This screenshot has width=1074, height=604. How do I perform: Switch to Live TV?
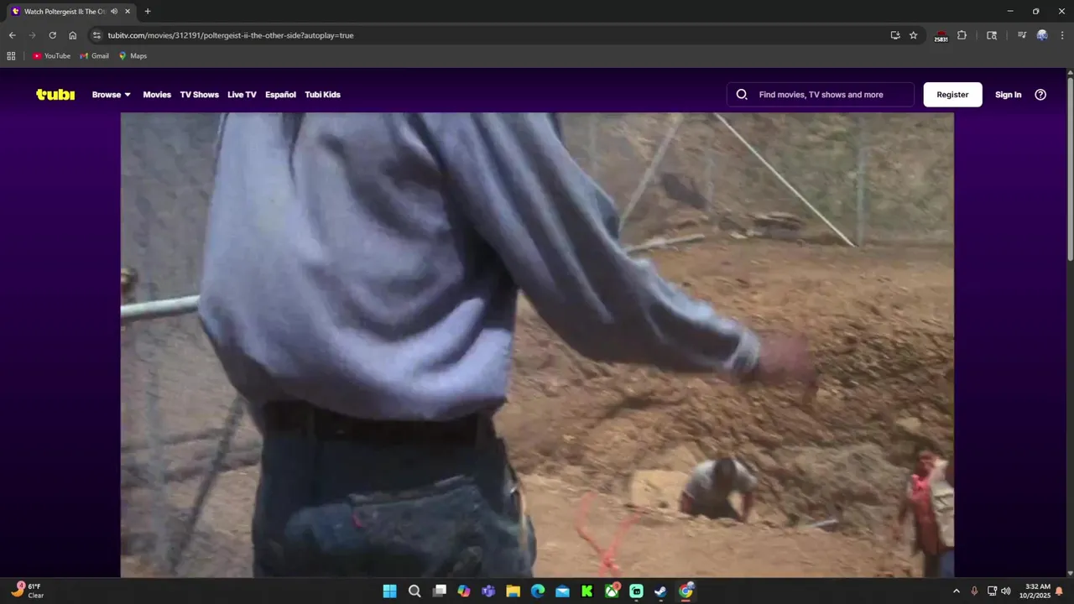[x=242, y=95]
